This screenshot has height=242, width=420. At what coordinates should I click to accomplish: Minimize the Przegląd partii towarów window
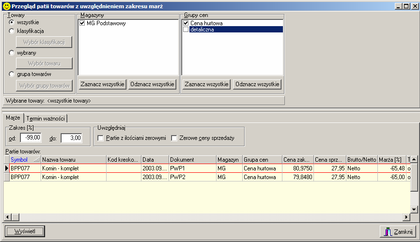click(x=398, y=6)
